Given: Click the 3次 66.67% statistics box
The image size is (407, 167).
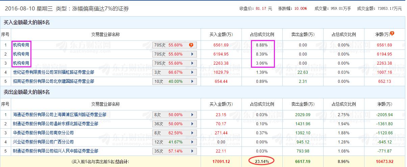Looking at the screenshot, I should click(x=174, y=72).
